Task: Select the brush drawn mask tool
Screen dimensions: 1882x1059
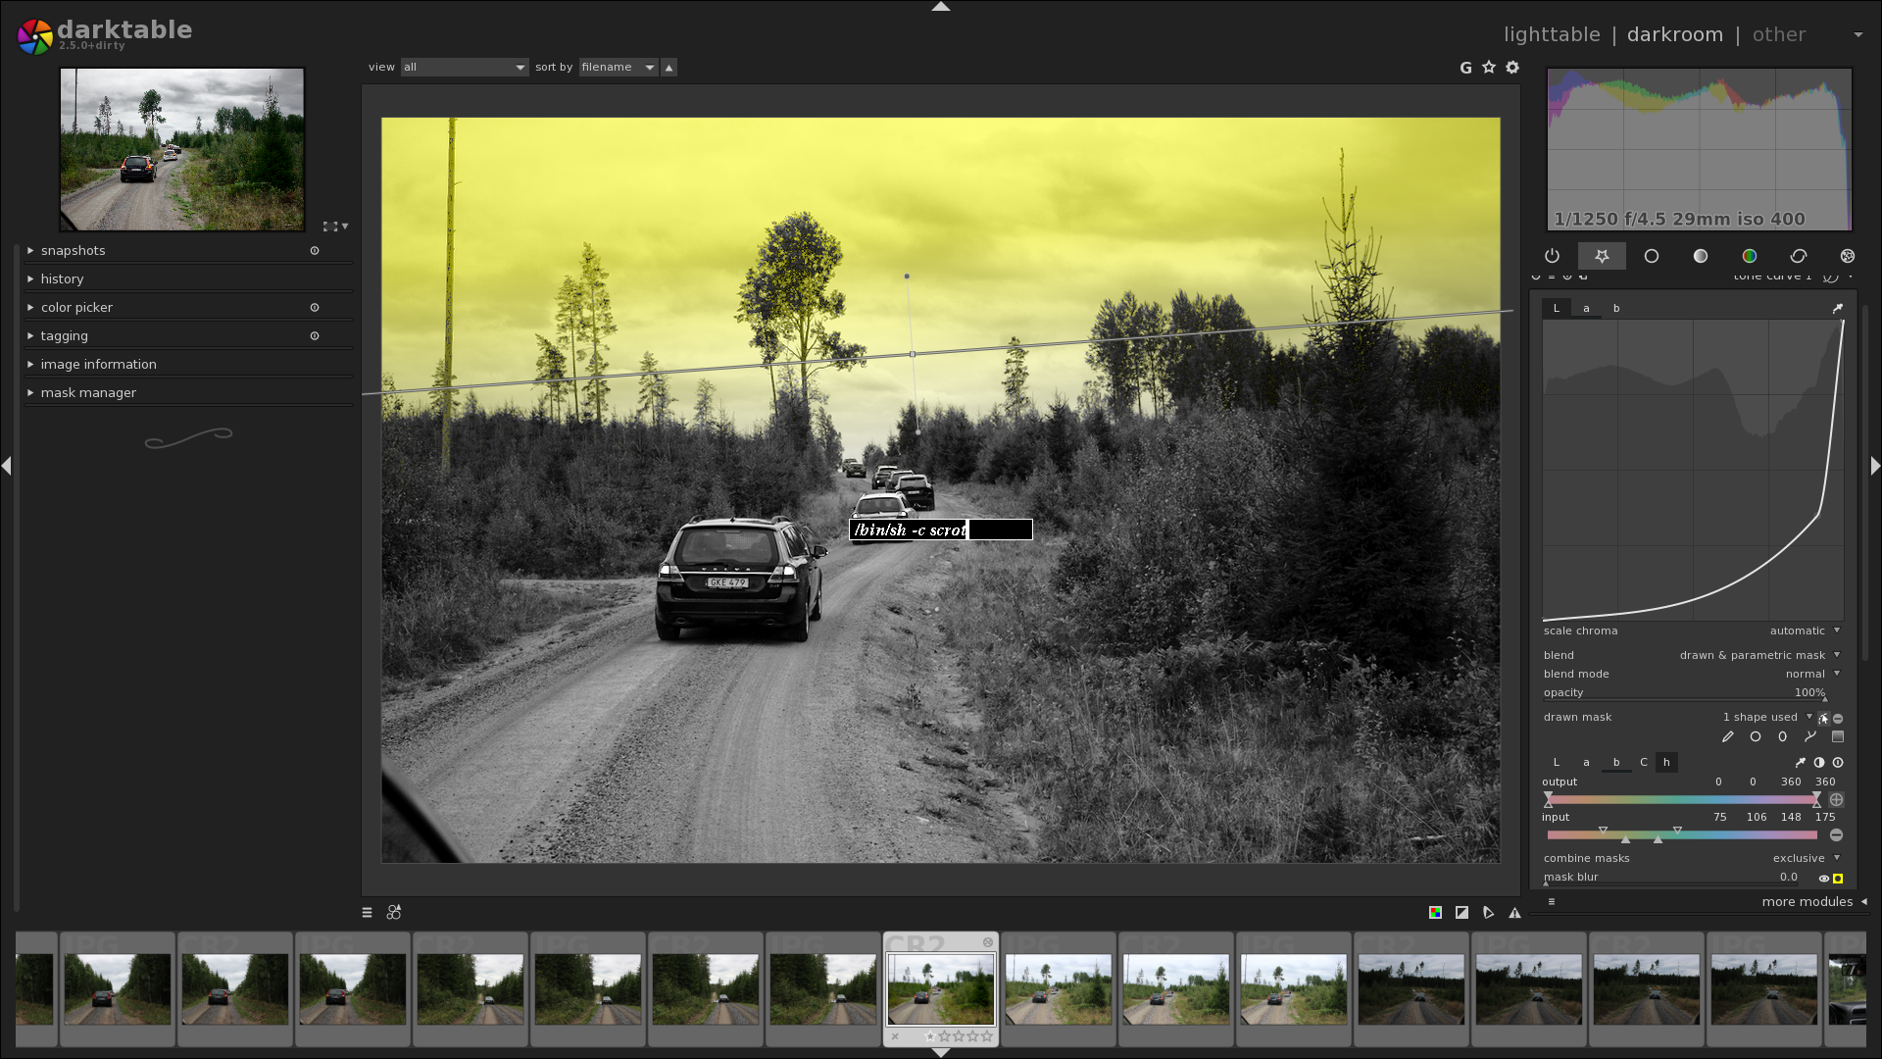Action: click(x=1728, y=736)
